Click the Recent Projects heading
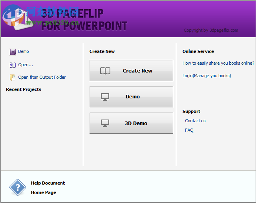The height and width of the screenshot is (203, 256). (x=24, y=89)
